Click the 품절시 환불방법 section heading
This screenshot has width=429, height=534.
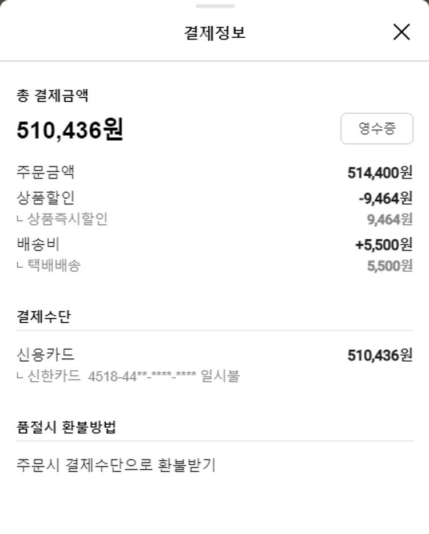click(66, 427)
